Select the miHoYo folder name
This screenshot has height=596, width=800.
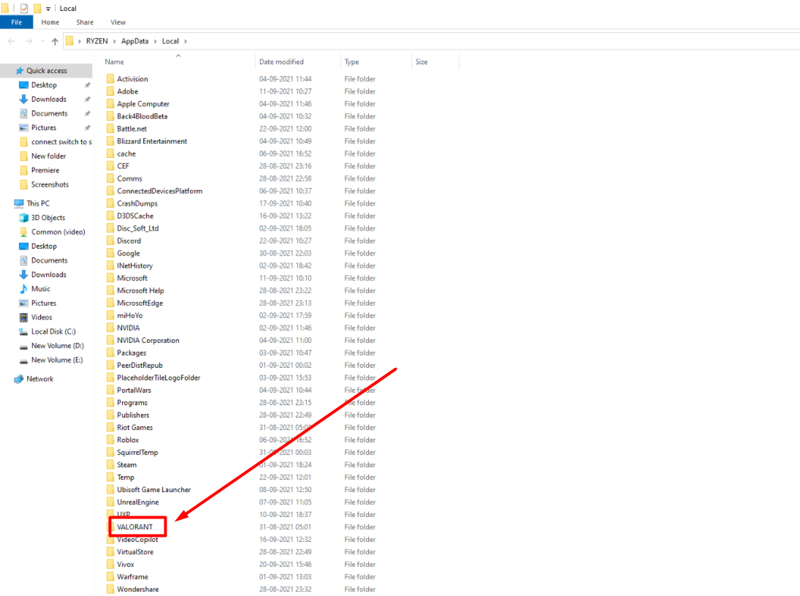(129, 316)
